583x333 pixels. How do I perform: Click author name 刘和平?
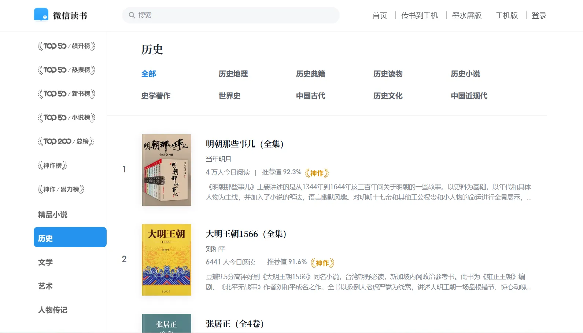[x=215, y=249]
